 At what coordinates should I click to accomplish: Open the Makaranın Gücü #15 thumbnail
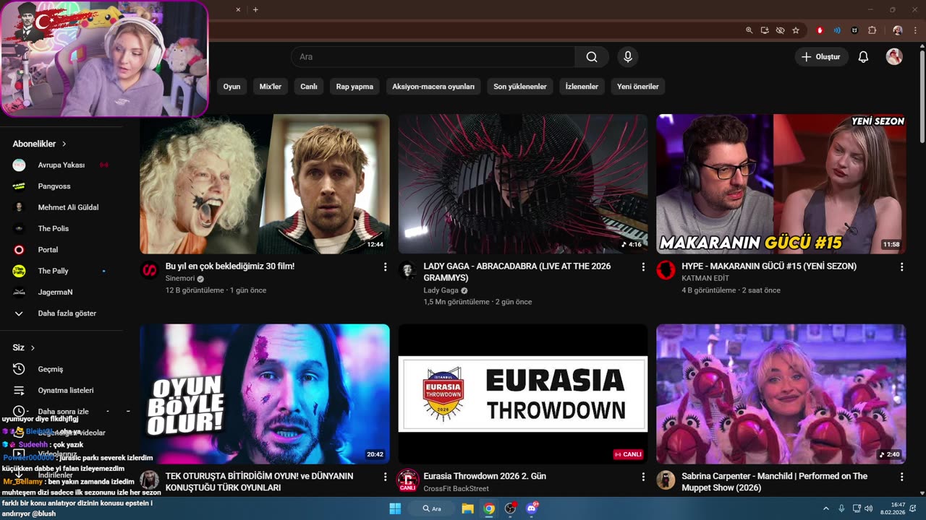pos(781,184)
